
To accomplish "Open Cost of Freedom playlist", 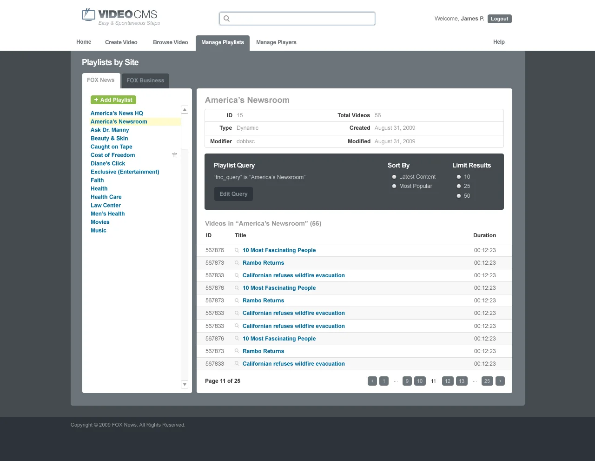I will pyautogui.click(x=113, y=155).
